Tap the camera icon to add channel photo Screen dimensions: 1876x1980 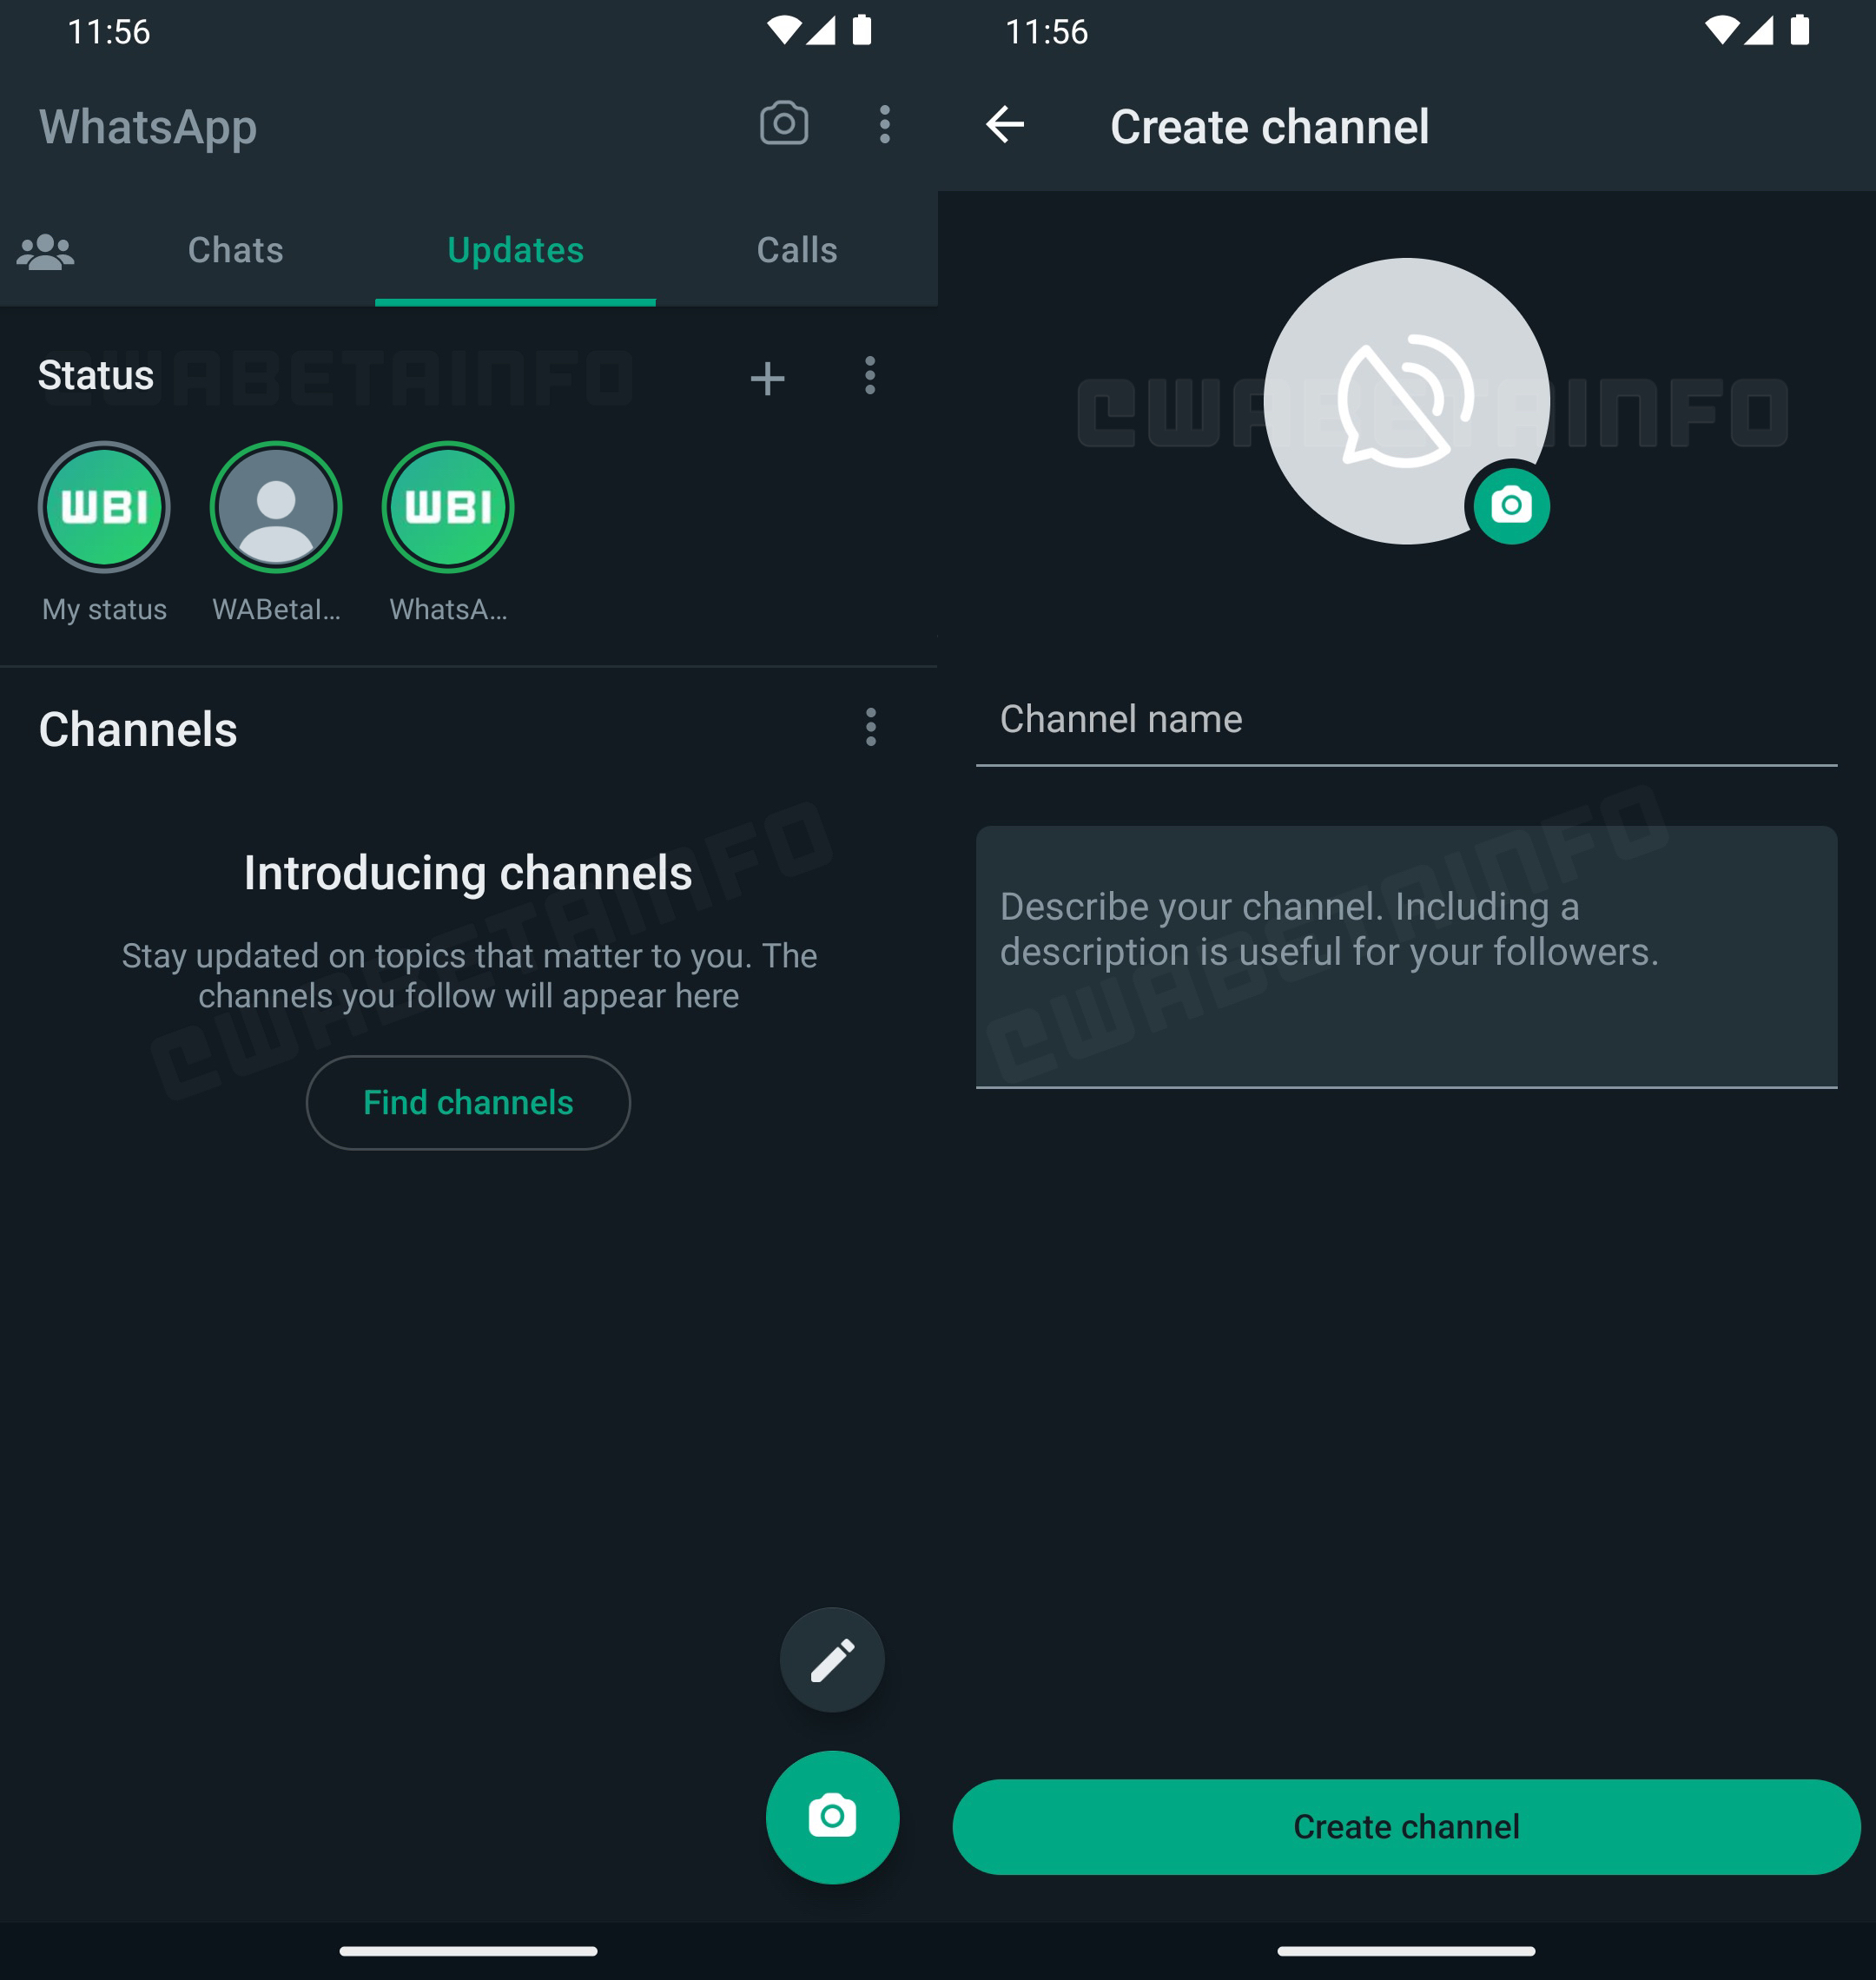(x=1508, y=506)
